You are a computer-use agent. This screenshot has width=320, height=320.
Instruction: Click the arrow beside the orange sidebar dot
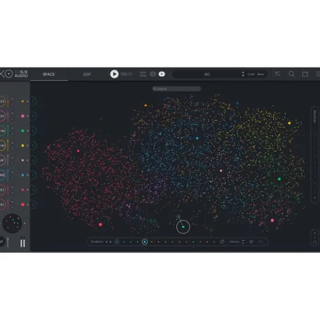click(28, 101)
